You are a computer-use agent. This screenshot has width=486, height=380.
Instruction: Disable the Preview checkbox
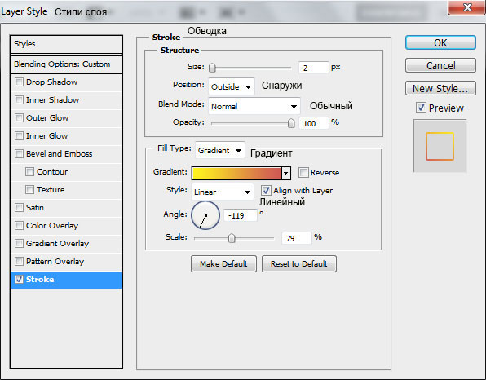(421, 108)
